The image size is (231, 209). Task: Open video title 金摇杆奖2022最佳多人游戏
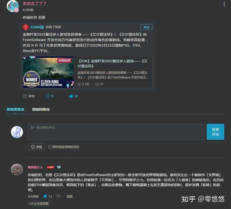point(113,63)
